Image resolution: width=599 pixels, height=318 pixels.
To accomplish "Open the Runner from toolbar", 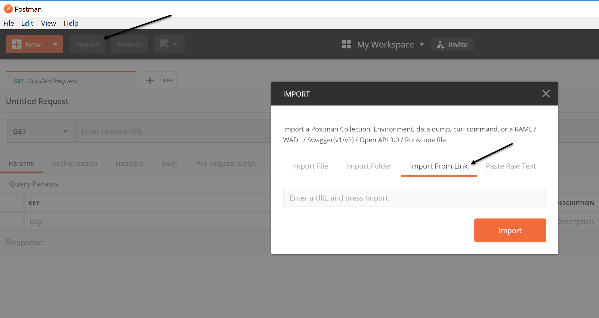I will point(129,45).
